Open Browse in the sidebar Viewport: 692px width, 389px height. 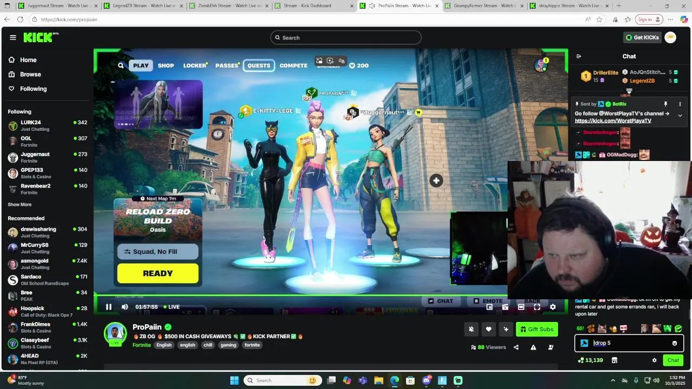30,75
